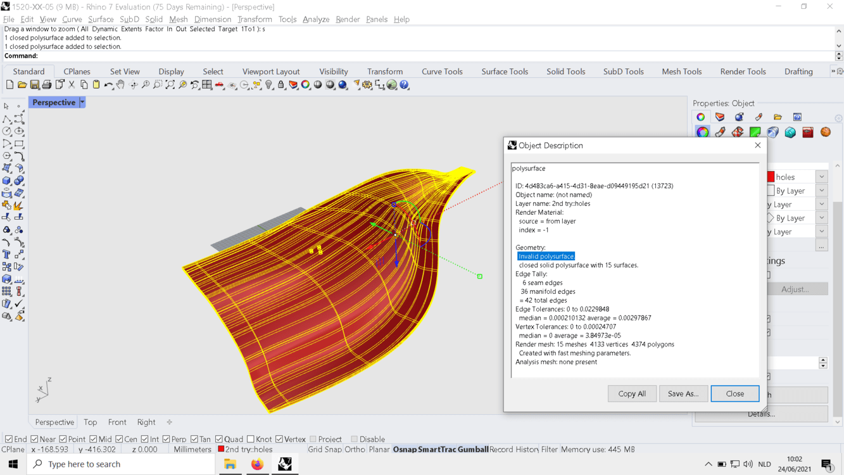This screenshot has width=844, height=475.
Task: Open the Analyze menu
Action: 316,19
